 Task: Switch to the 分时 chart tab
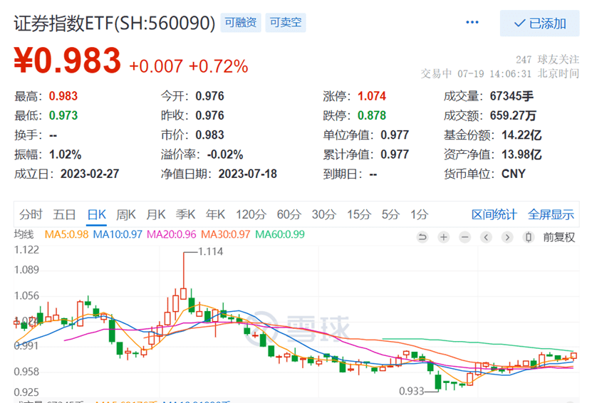[31, 214]
